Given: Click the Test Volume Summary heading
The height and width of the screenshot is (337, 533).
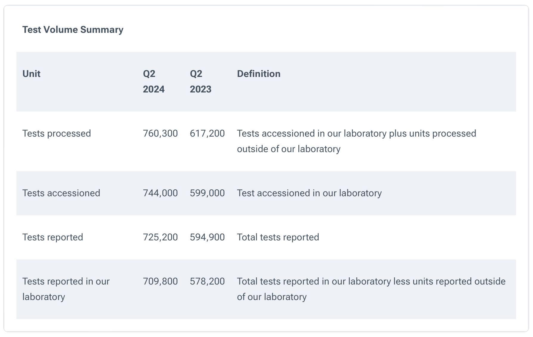Looking at the screenshot, I should (73, 30).
